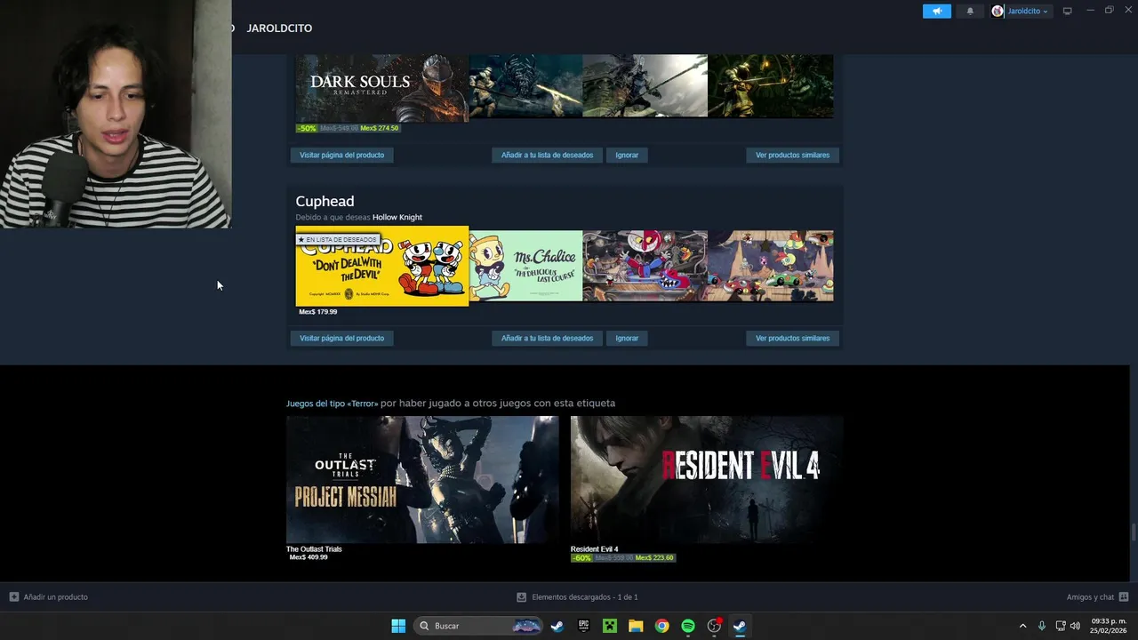This screenshot has width=1138, height=640.
Task: Open the Dark Souls Remastered capsule image
Action: coord(382,87)
